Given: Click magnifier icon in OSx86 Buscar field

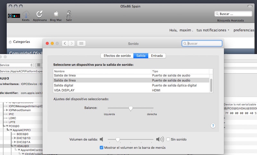Looking at the screenshot, I should 217,14.
